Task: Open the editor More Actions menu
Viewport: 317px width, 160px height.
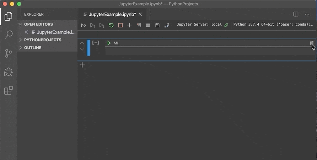Action: [307, 14]
